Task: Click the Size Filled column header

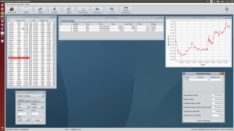Action: pyautogui.click(x=131, y=24)
